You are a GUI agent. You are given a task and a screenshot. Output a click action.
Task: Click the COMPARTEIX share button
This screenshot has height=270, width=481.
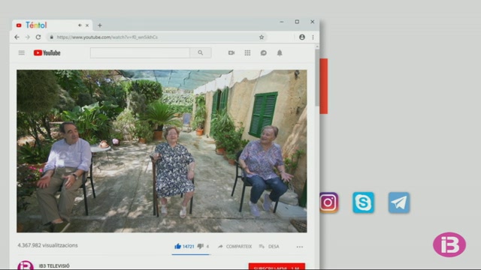tap(235, 247)
